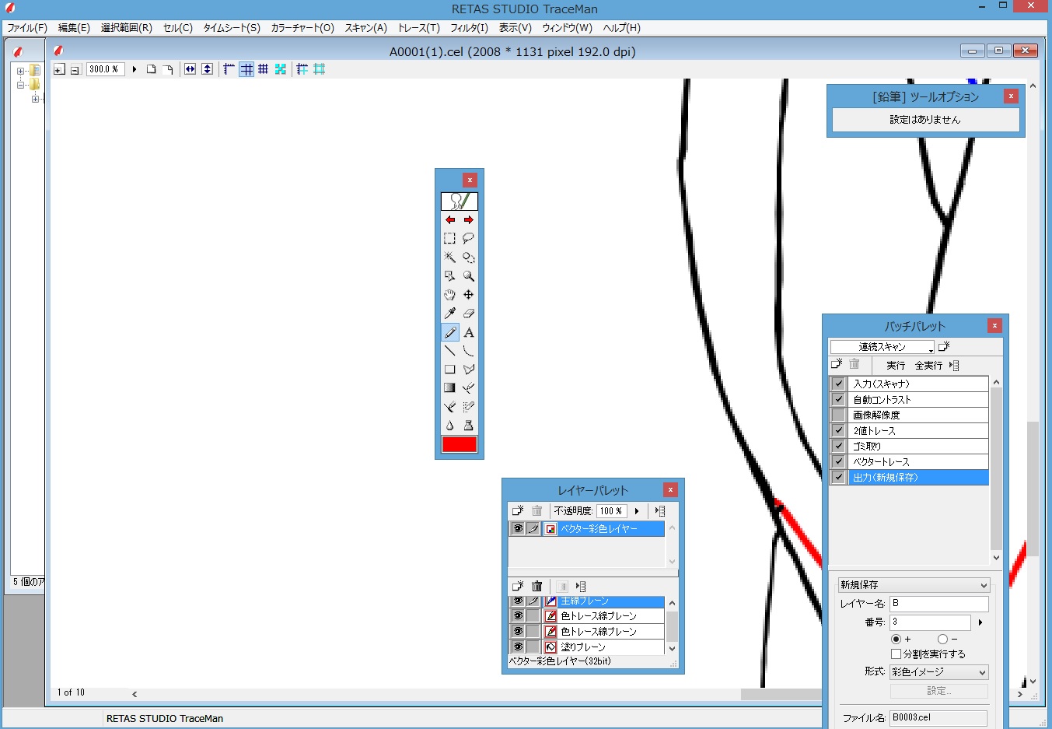
Task: Check the 分割を実行する option
Action: (x=896, y=654)
